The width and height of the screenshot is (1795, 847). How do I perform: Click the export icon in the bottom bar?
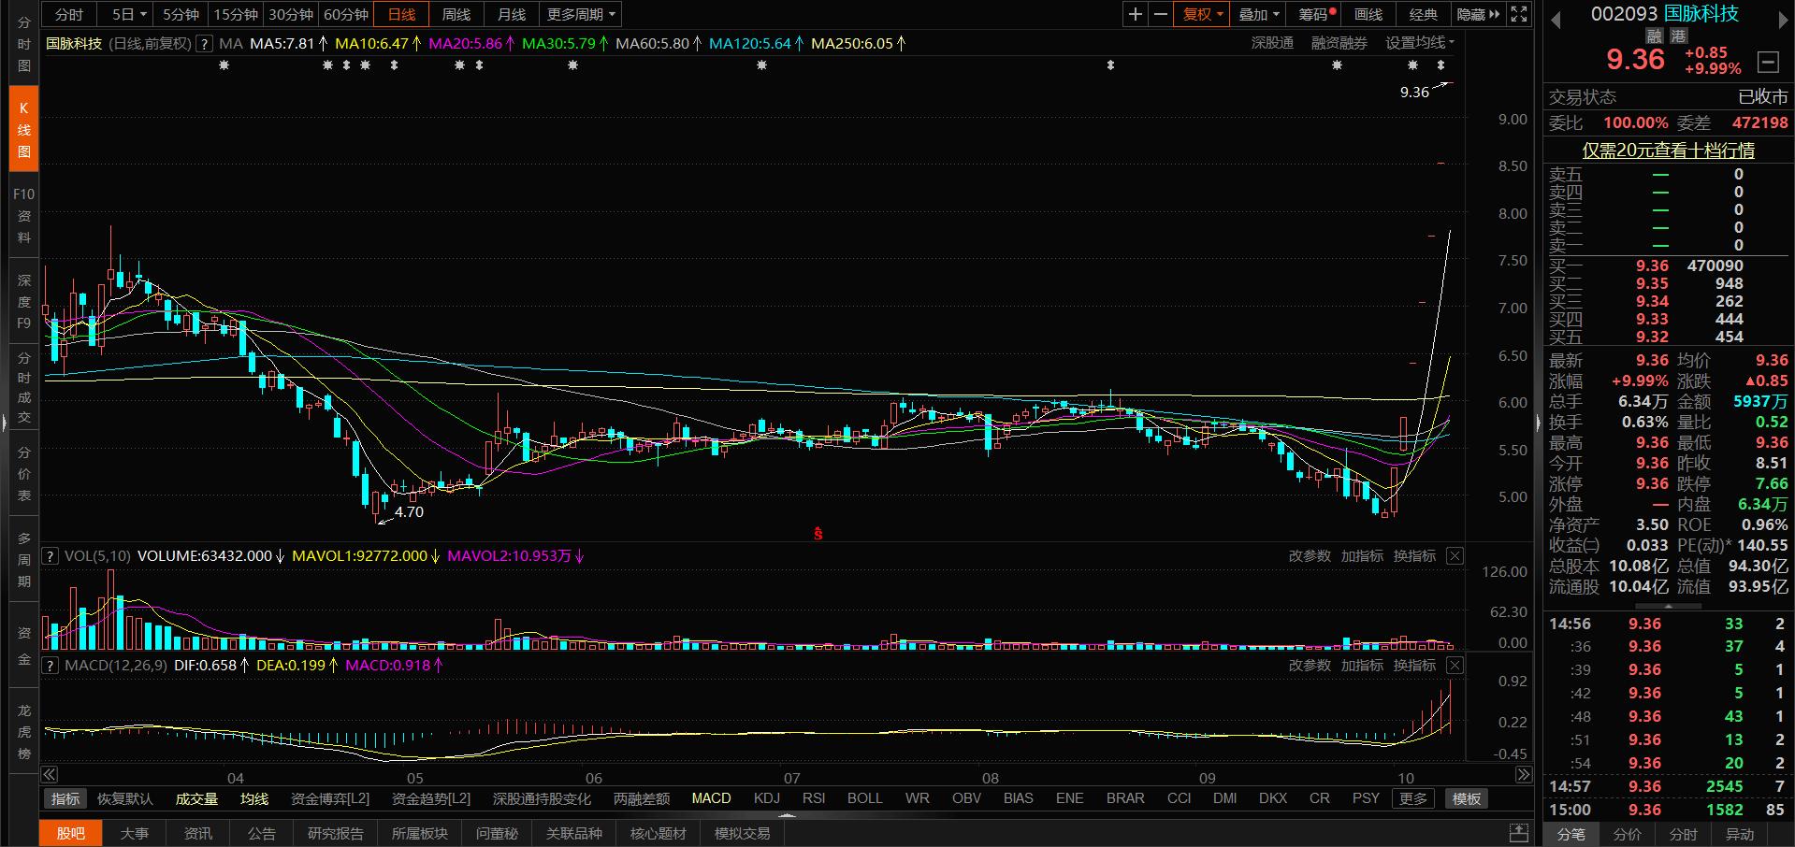coord(1519,833)
